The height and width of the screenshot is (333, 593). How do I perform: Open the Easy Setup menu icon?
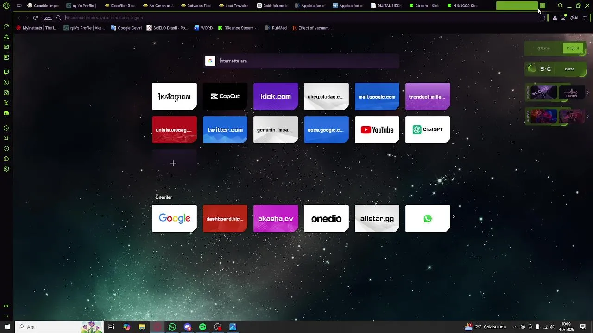pos(585,18)
